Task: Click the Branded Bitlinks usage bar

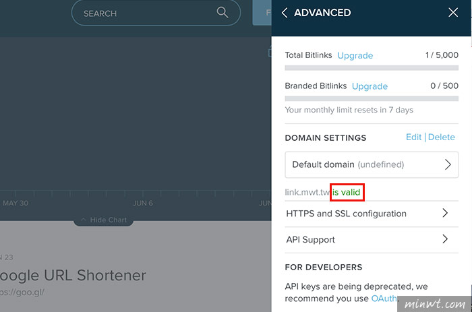Action: (372, 98)
